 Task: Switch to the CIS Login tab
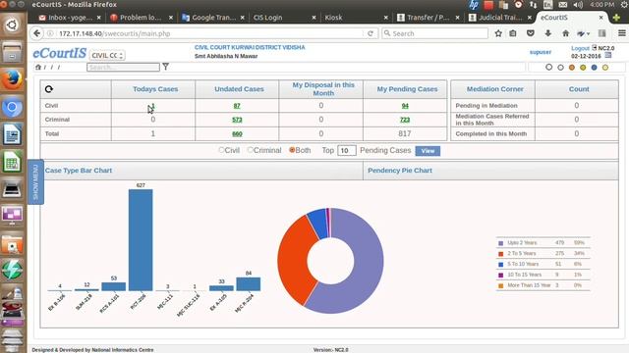[284, 18]
